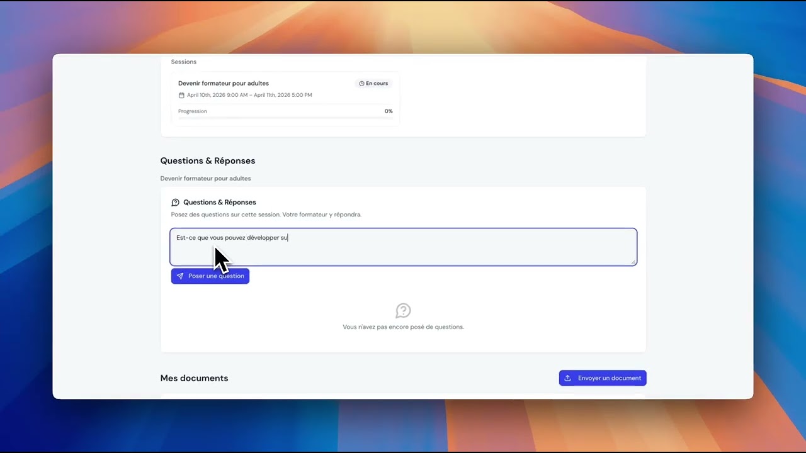
Task: Click the 'Mes documents' heading
Action: (x=195, y=378)
